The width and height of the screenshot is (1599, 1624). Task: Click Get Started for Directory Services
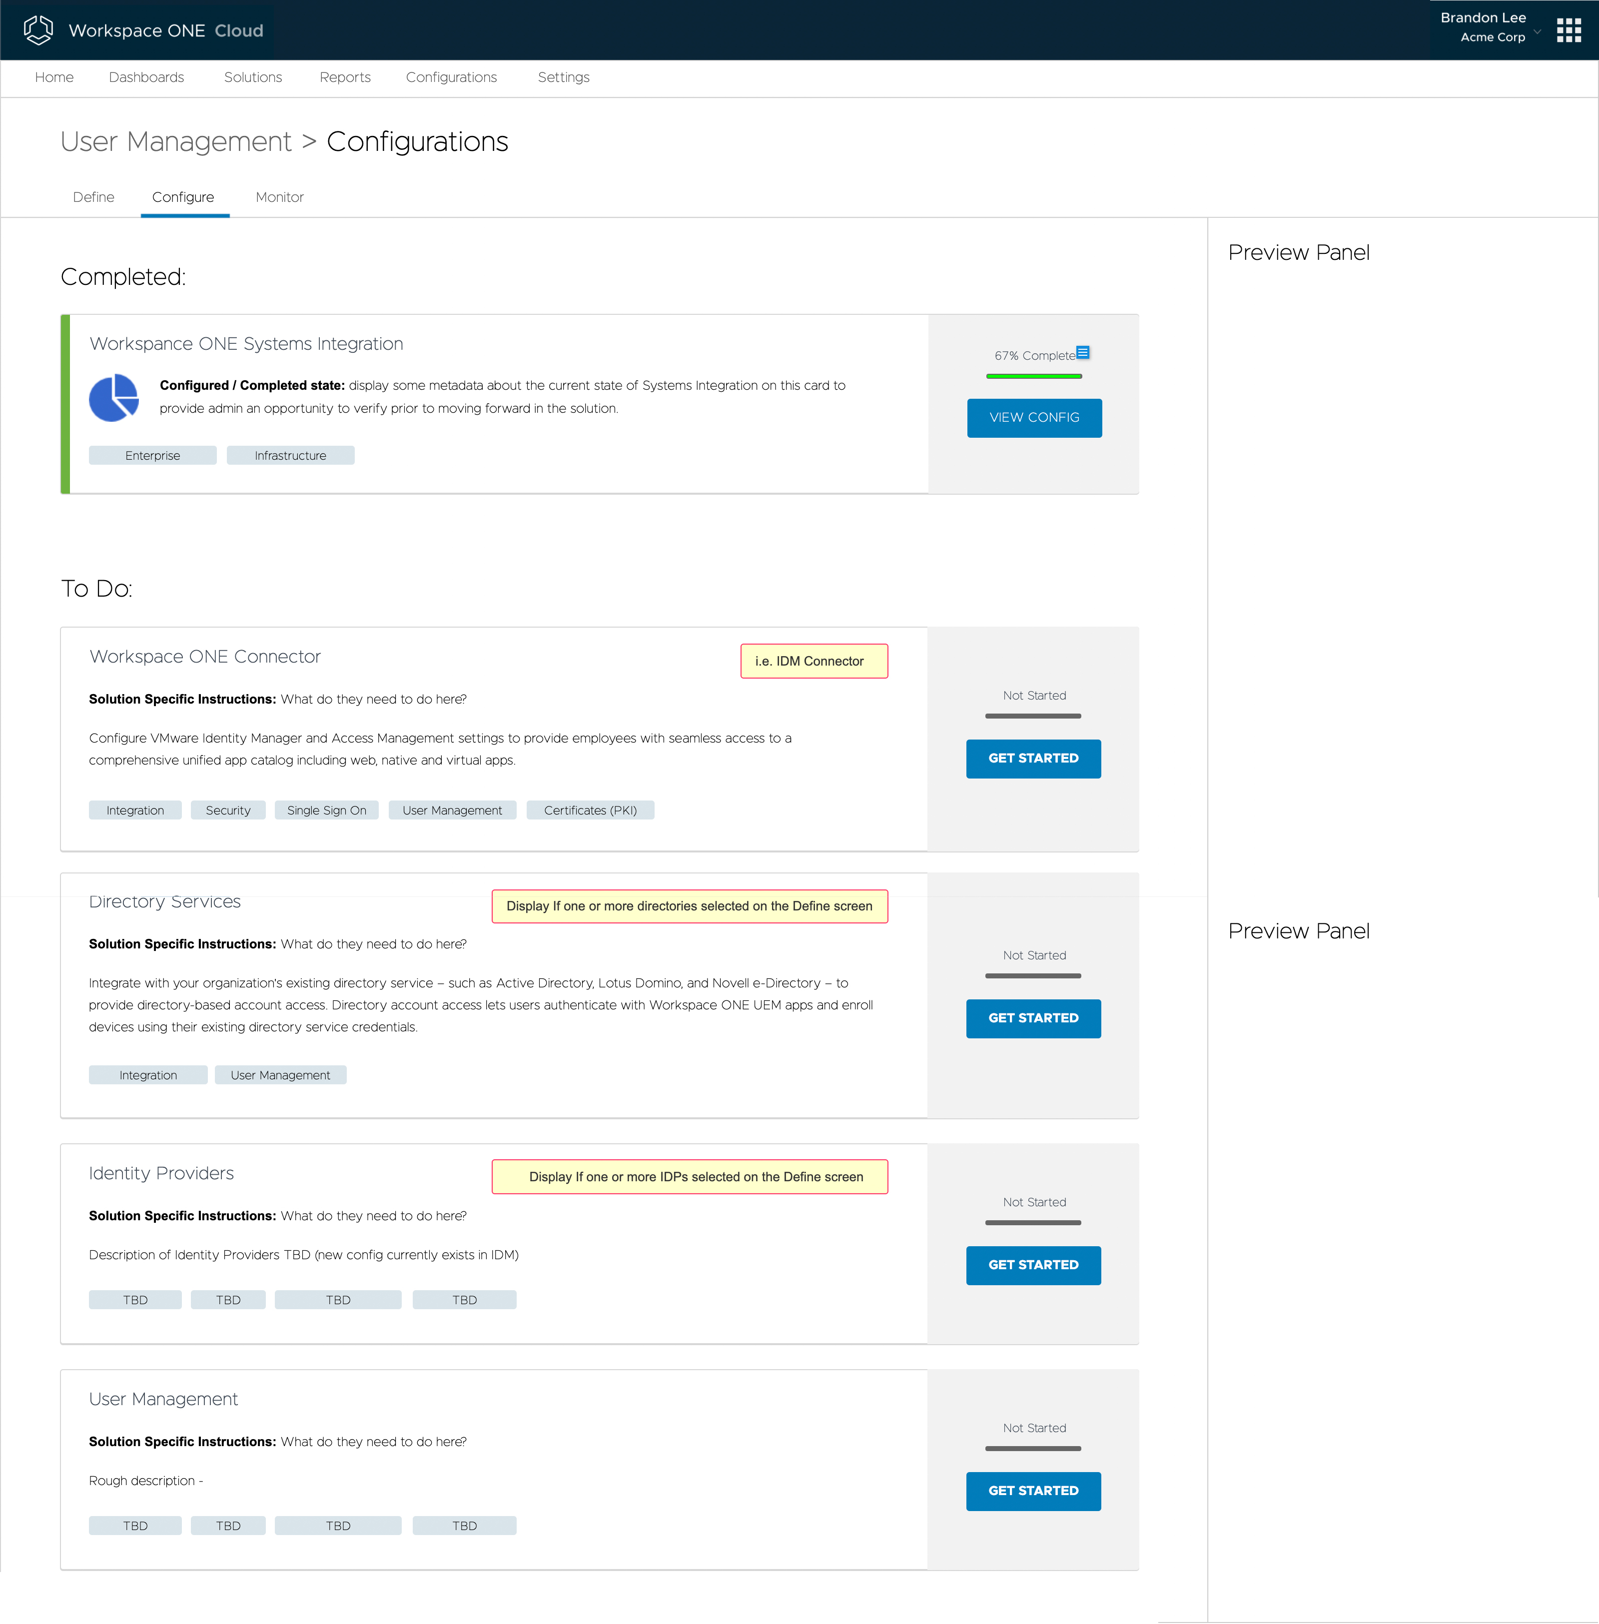tap(1033, 1018)
